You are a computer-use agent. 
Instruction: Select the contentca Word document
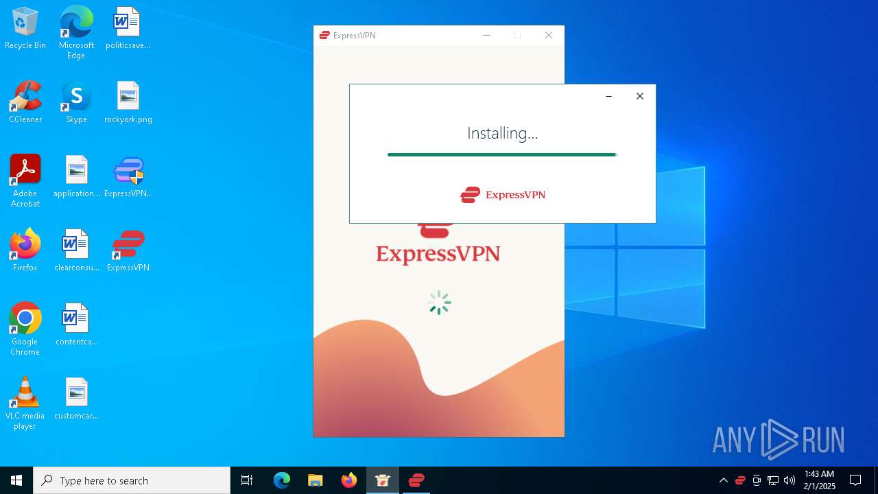click(x=76, y=325)
